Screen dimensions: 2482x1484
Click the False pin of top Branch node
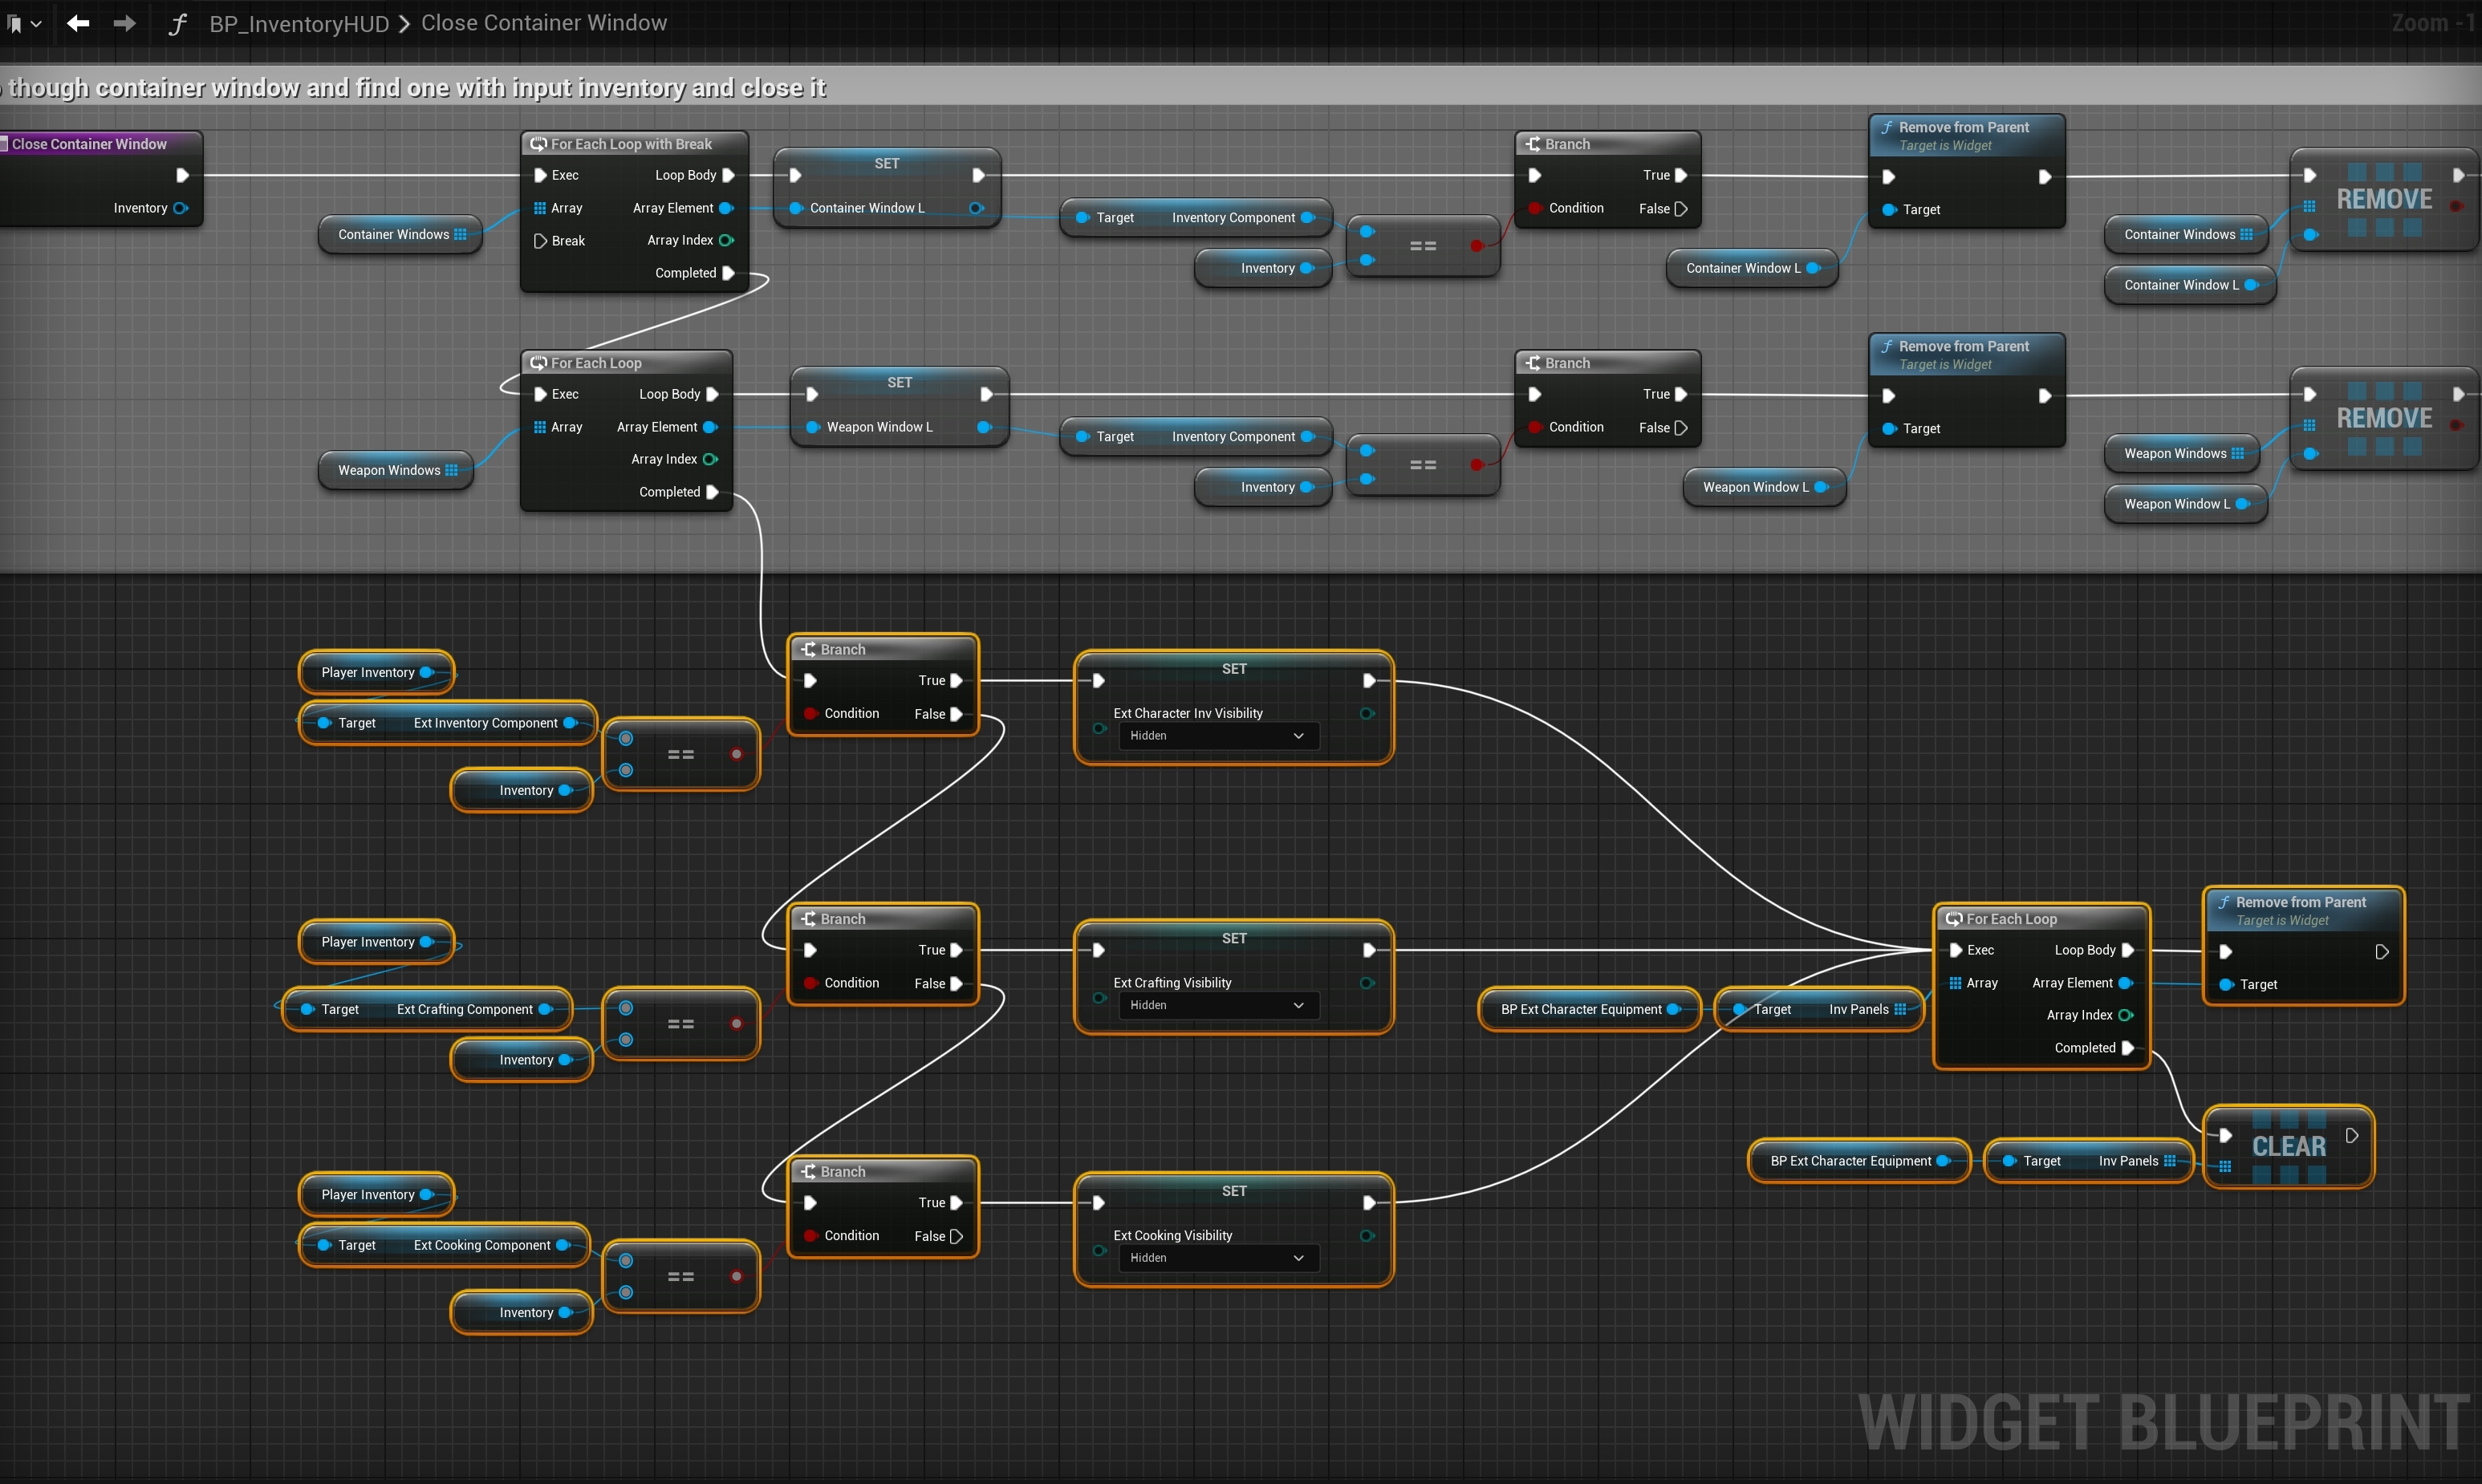[1680, 209]
